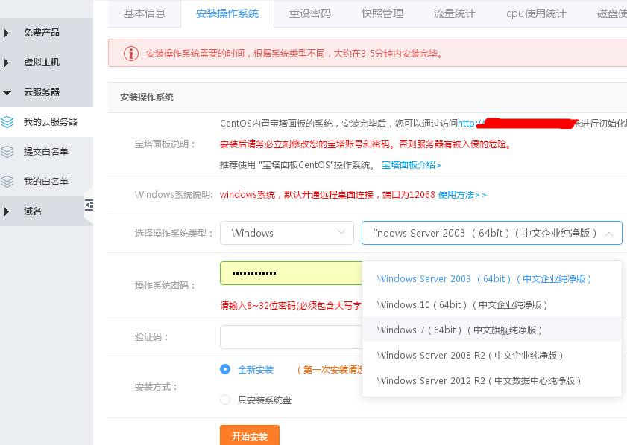This screenshot has width=627, height=445.
Task: Open 我的白名单 in the sidebar
Action: pos(46,181)
